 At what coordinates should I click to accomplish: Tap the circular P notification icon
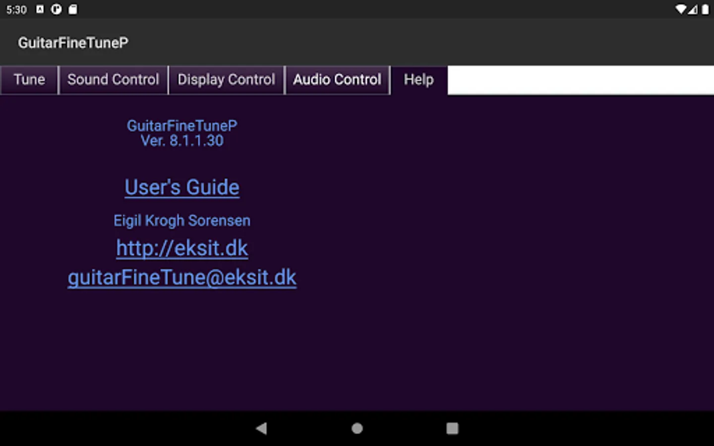coord(57,9)
